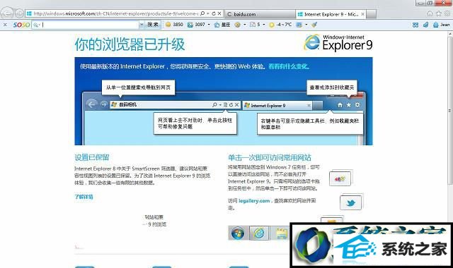The image size is (453, 268).
Task: Open the Favorites star in the top-right browser chrome
Action: (x=439, y=13)
